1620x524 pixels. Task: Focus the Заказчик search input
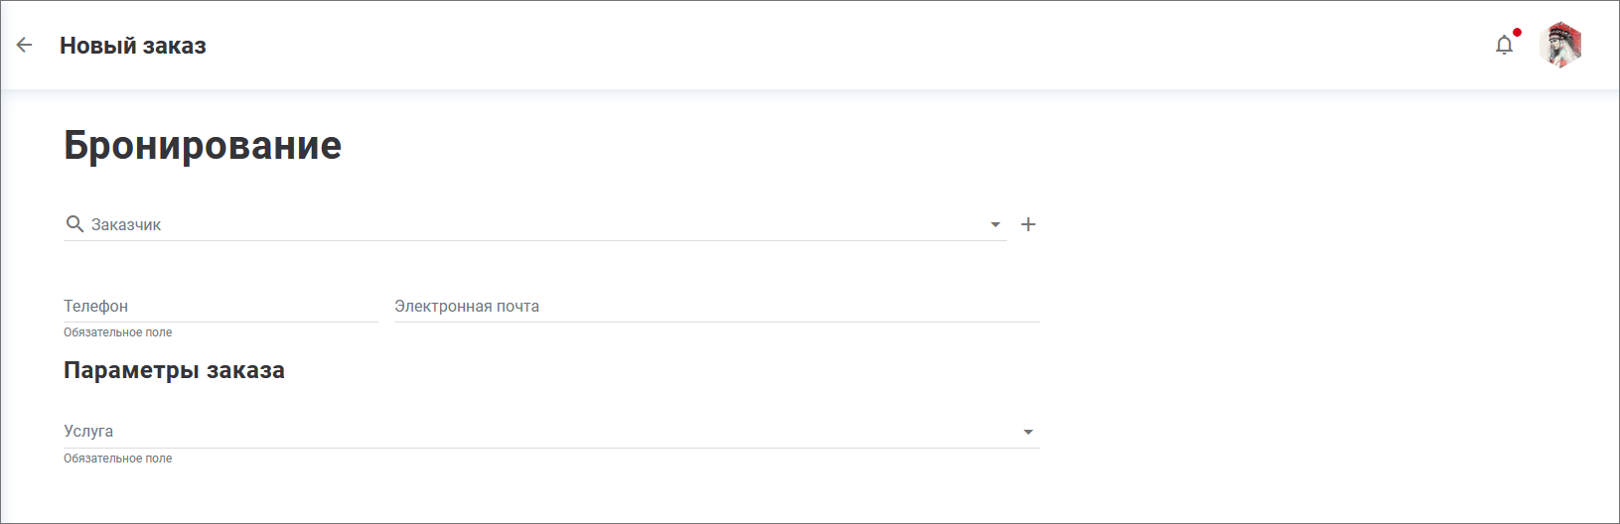tap(536, 225)
